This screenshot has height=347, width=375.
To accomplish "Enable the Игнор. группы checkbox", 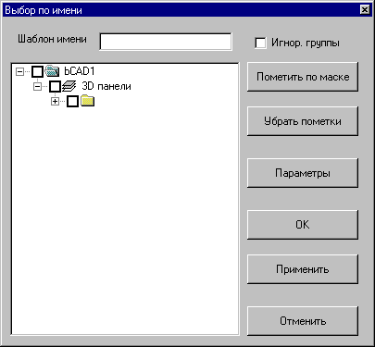I will [260, 43].
